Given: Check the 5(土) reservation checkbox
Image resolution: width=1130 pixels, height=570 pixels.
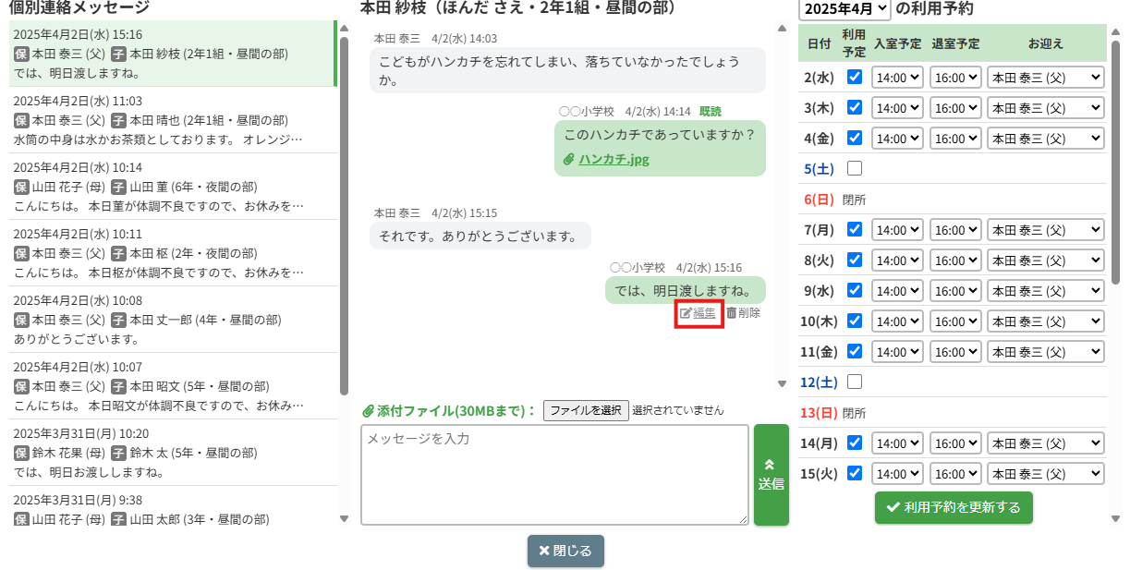Looking at the screenshot, I should coord(855,169).
